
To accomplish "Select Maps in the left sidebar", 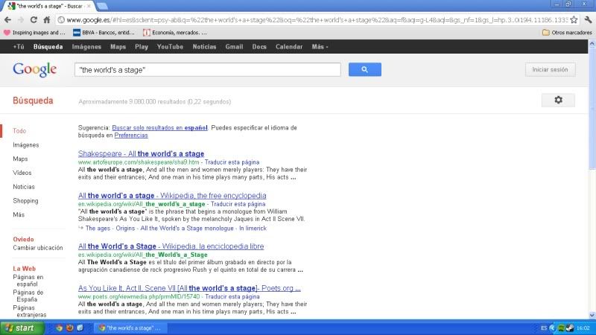I will click(x=20, y=159).
